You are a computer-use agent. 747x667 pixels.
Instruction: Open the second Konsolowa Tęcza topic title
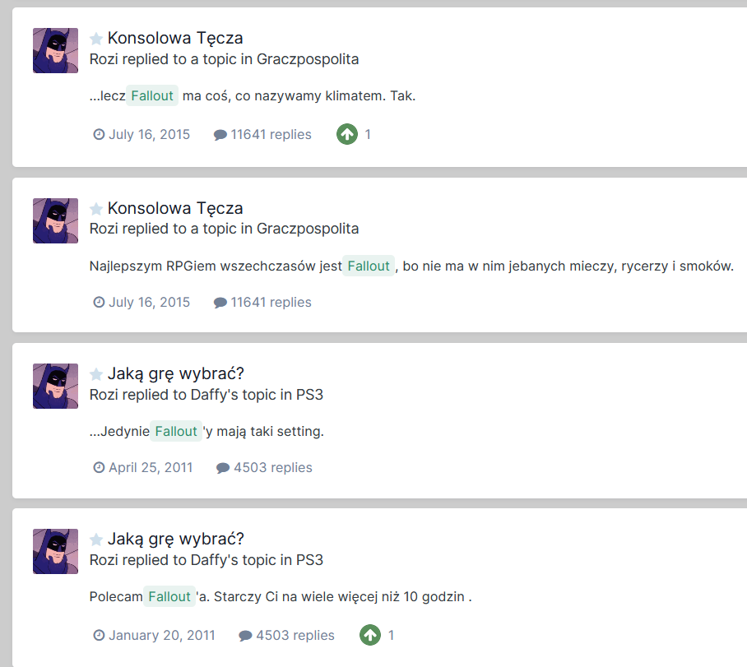175,208
